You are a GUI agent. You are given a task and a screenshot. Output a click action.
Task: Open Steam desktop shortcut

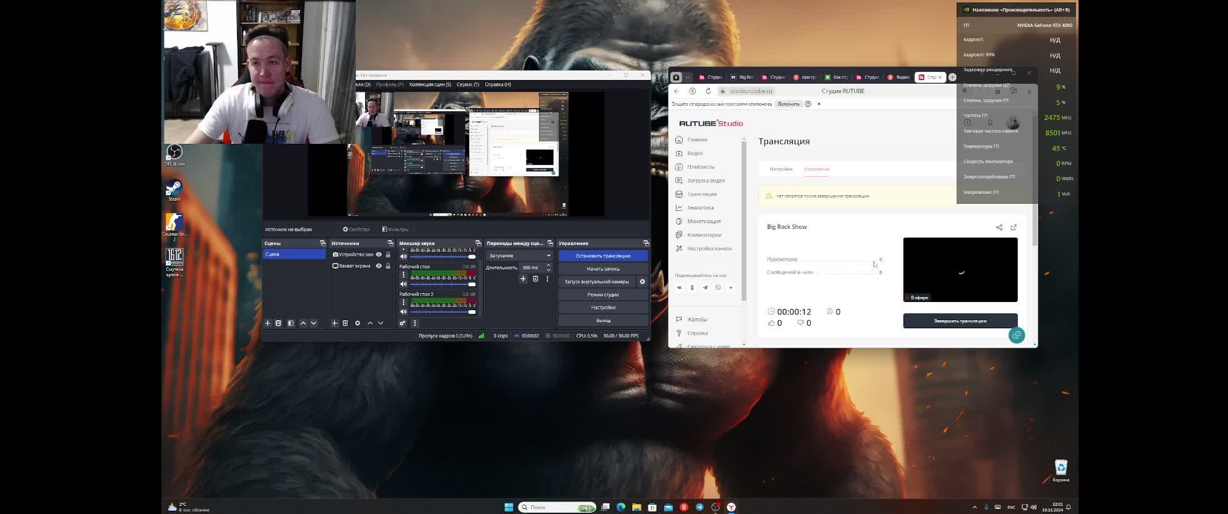(174, 191)
